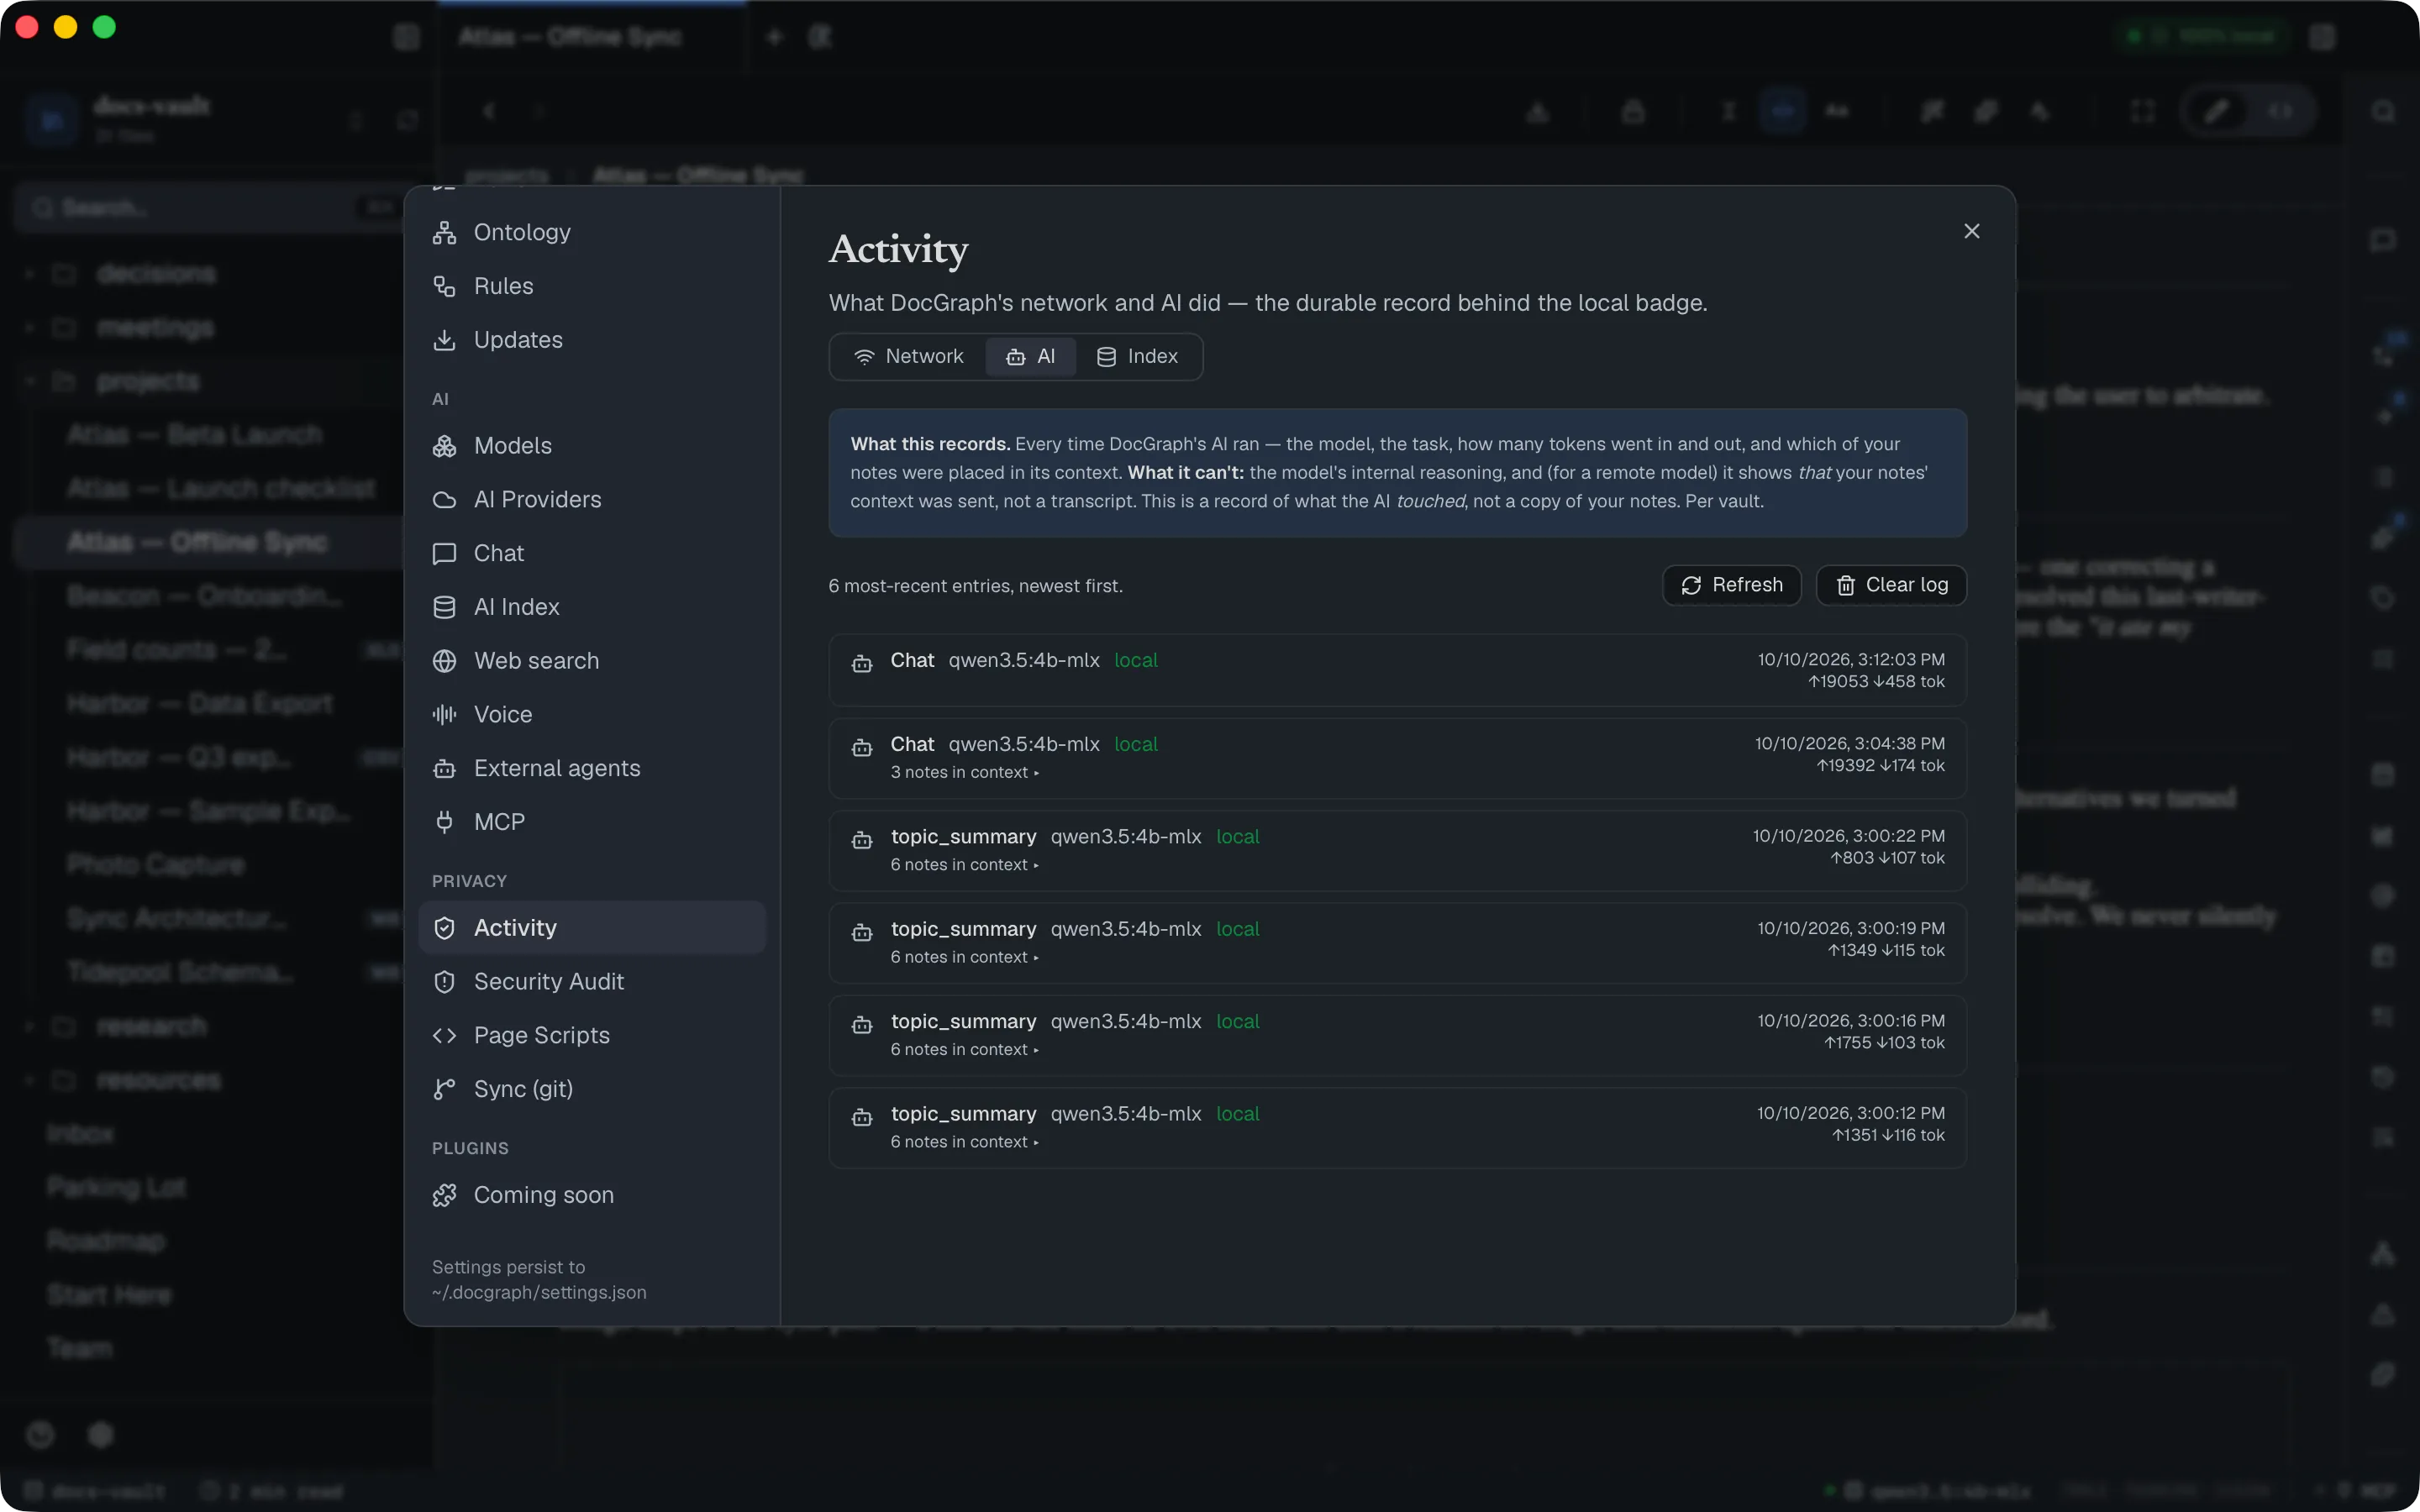Click the Activity shield icon

[444, 928]
